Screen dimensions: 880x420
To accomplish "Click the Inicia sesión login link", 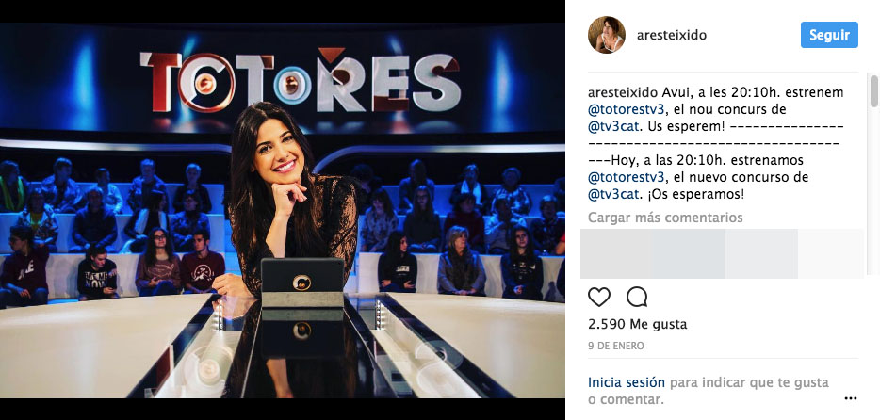I will point(627,382).
